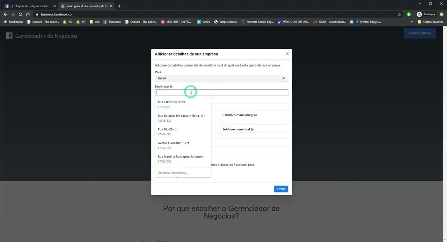The height and width of the screenshot is (242, 447).
Task: Click the address bar URL business.facebook.com
Action: (58, 14)
